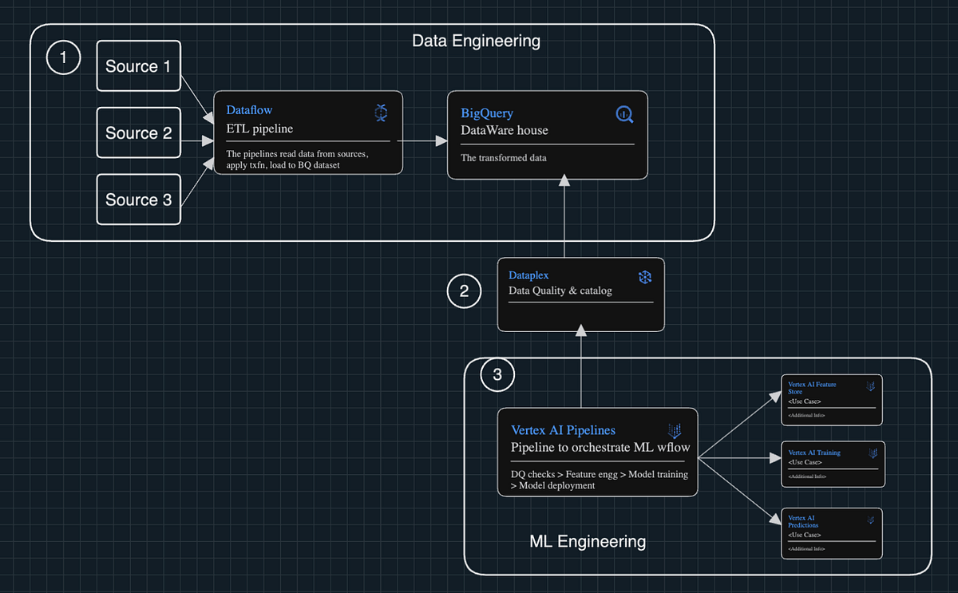958x593 pixels.
Task: Click the Dataplex service icon
Action: (645, 276)
